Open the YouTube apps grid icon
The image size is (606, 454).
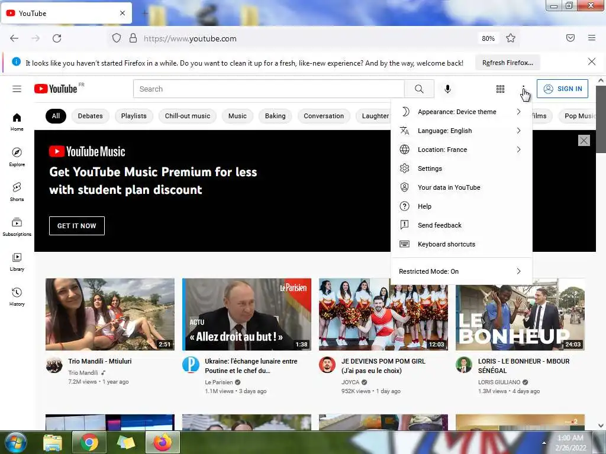point(500,89)
